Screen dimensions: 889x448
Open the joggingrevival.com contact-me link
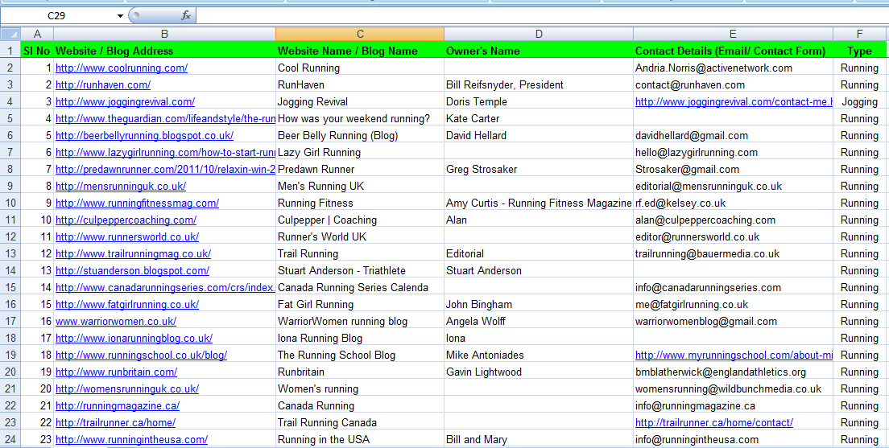[734, 102]
